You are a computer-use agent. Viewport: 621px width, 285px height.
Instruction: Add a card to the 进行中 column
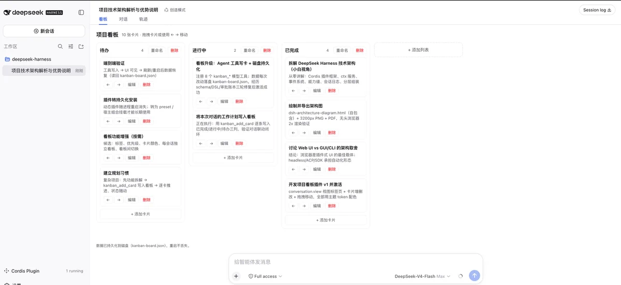click(x=233, y=158)
